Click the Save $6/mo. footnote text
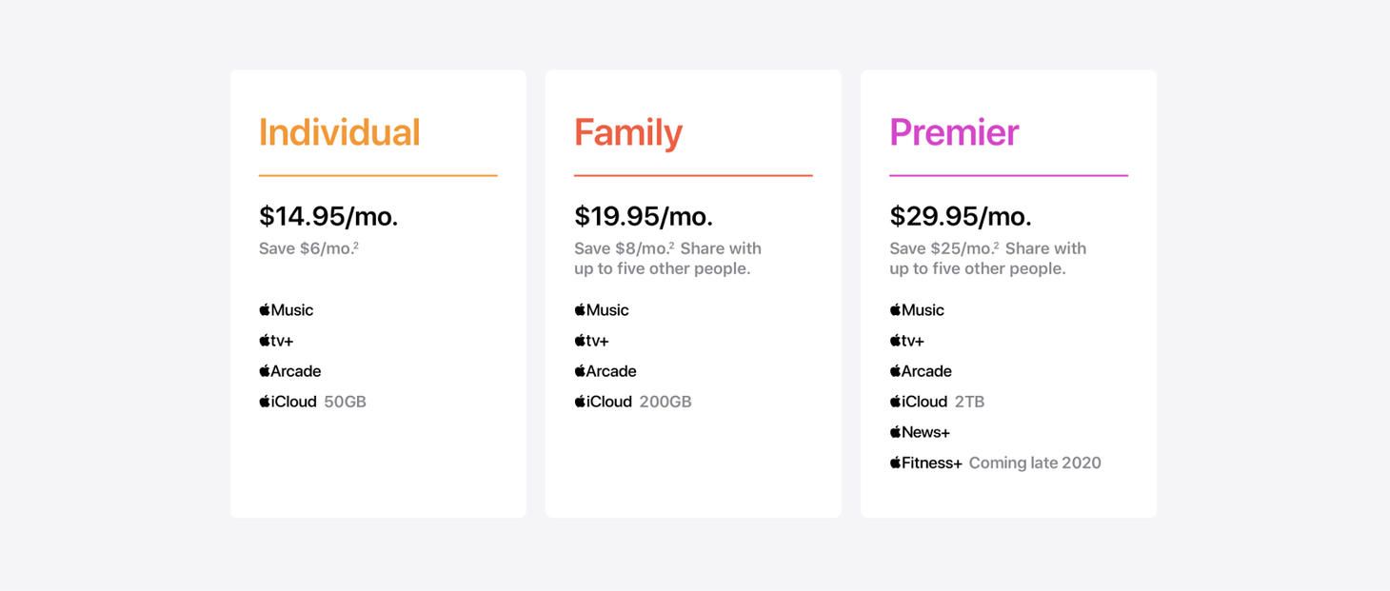 (x=308, y=248)
